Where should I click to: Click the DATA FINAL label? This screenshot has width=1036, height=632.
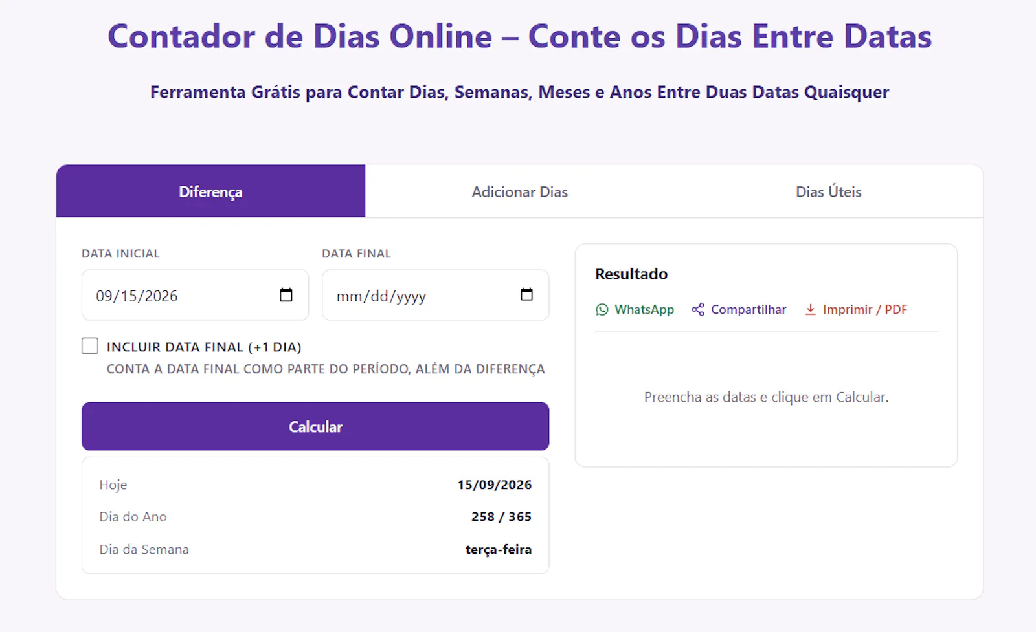pyautogui.click(x=357, y=254)
